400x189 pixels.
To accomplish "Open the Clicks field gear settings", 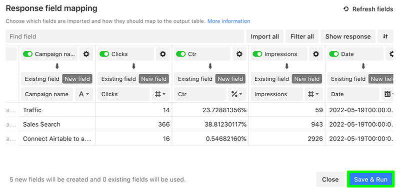I will pyautogui.click(x=163, y=54).
